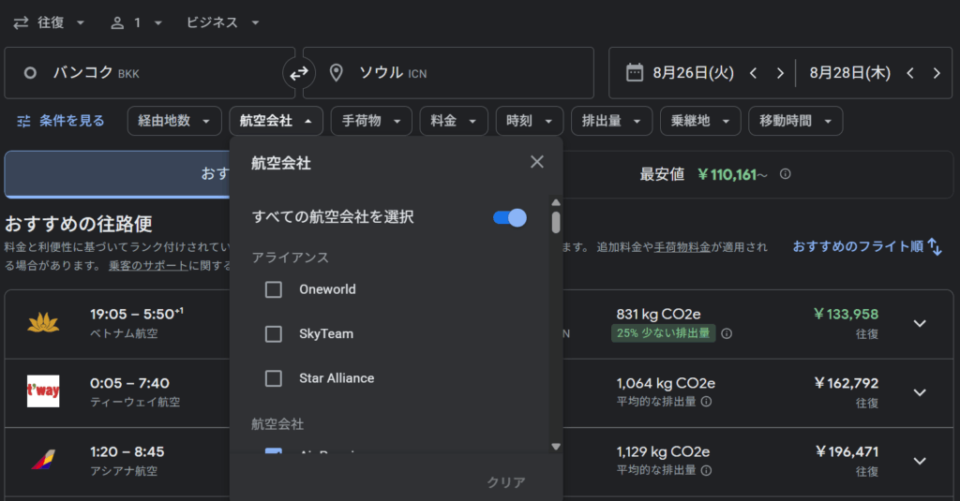Click info icon next to 25% 少ない排出量

click(727, 333)
